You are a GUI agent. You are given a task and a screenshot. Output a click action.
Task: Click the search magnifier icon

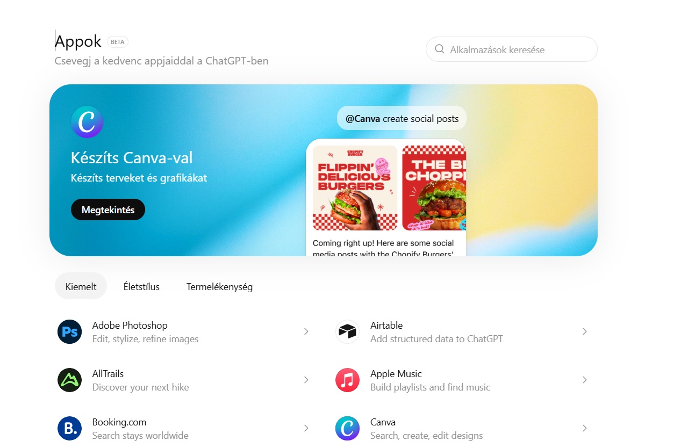click(439, 49)
